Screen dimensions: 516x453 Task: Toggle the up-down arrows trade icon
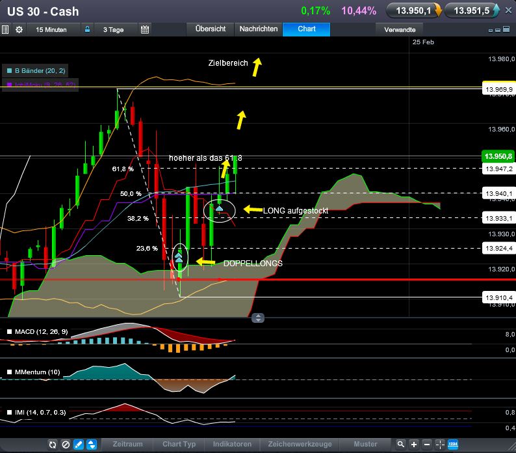click(x=92, y=445)
